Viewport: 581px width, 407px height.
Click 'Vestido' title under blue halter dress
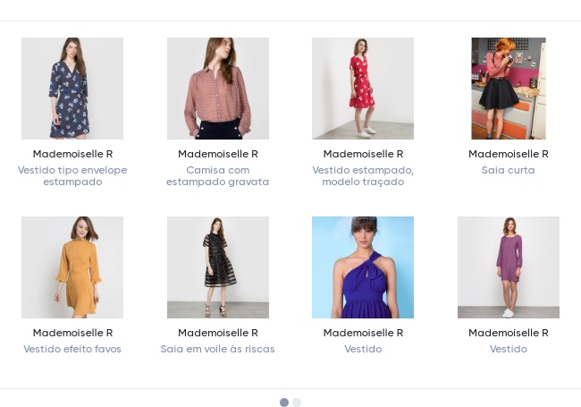point(363,349)
